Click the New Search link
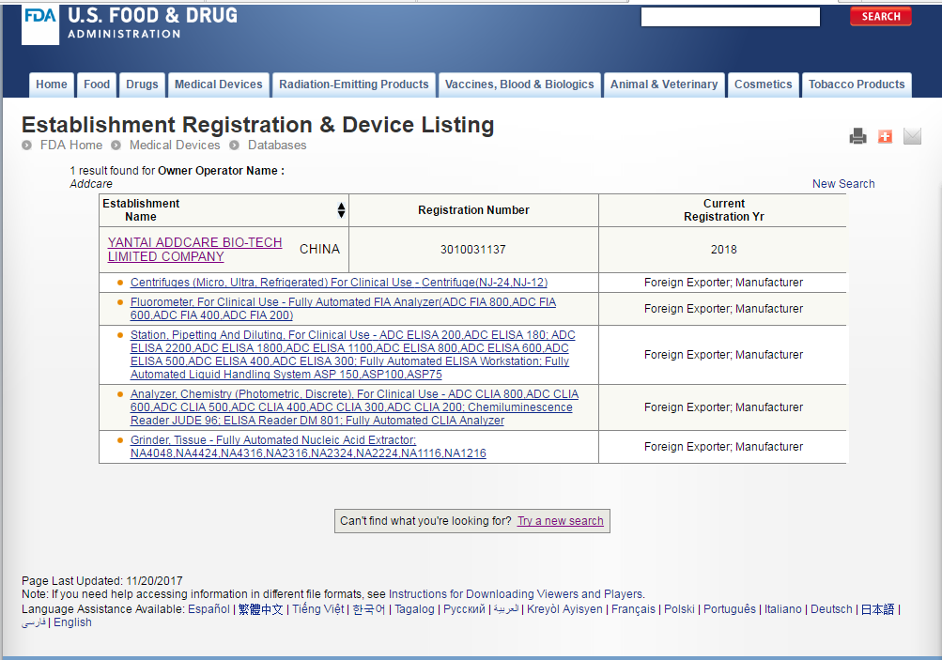 point(843,184)
